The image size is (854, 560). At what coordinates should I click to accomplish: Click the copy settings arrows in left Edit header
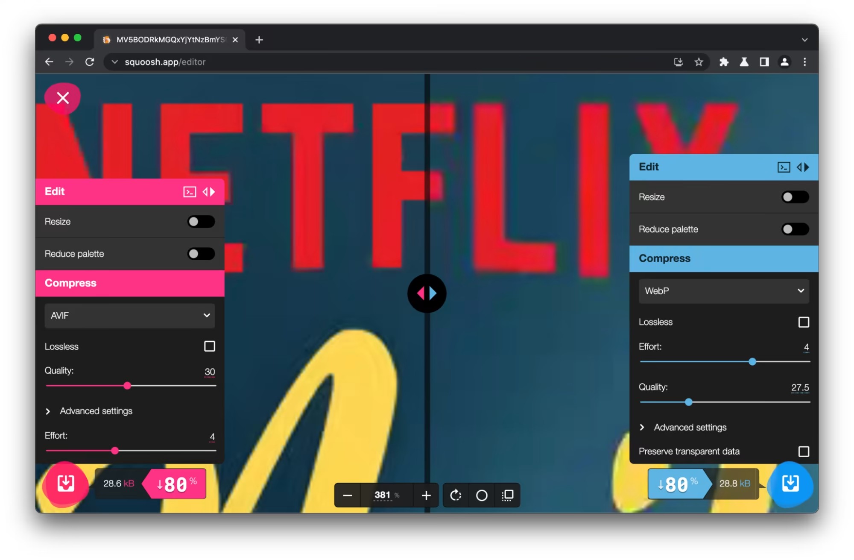209,192
